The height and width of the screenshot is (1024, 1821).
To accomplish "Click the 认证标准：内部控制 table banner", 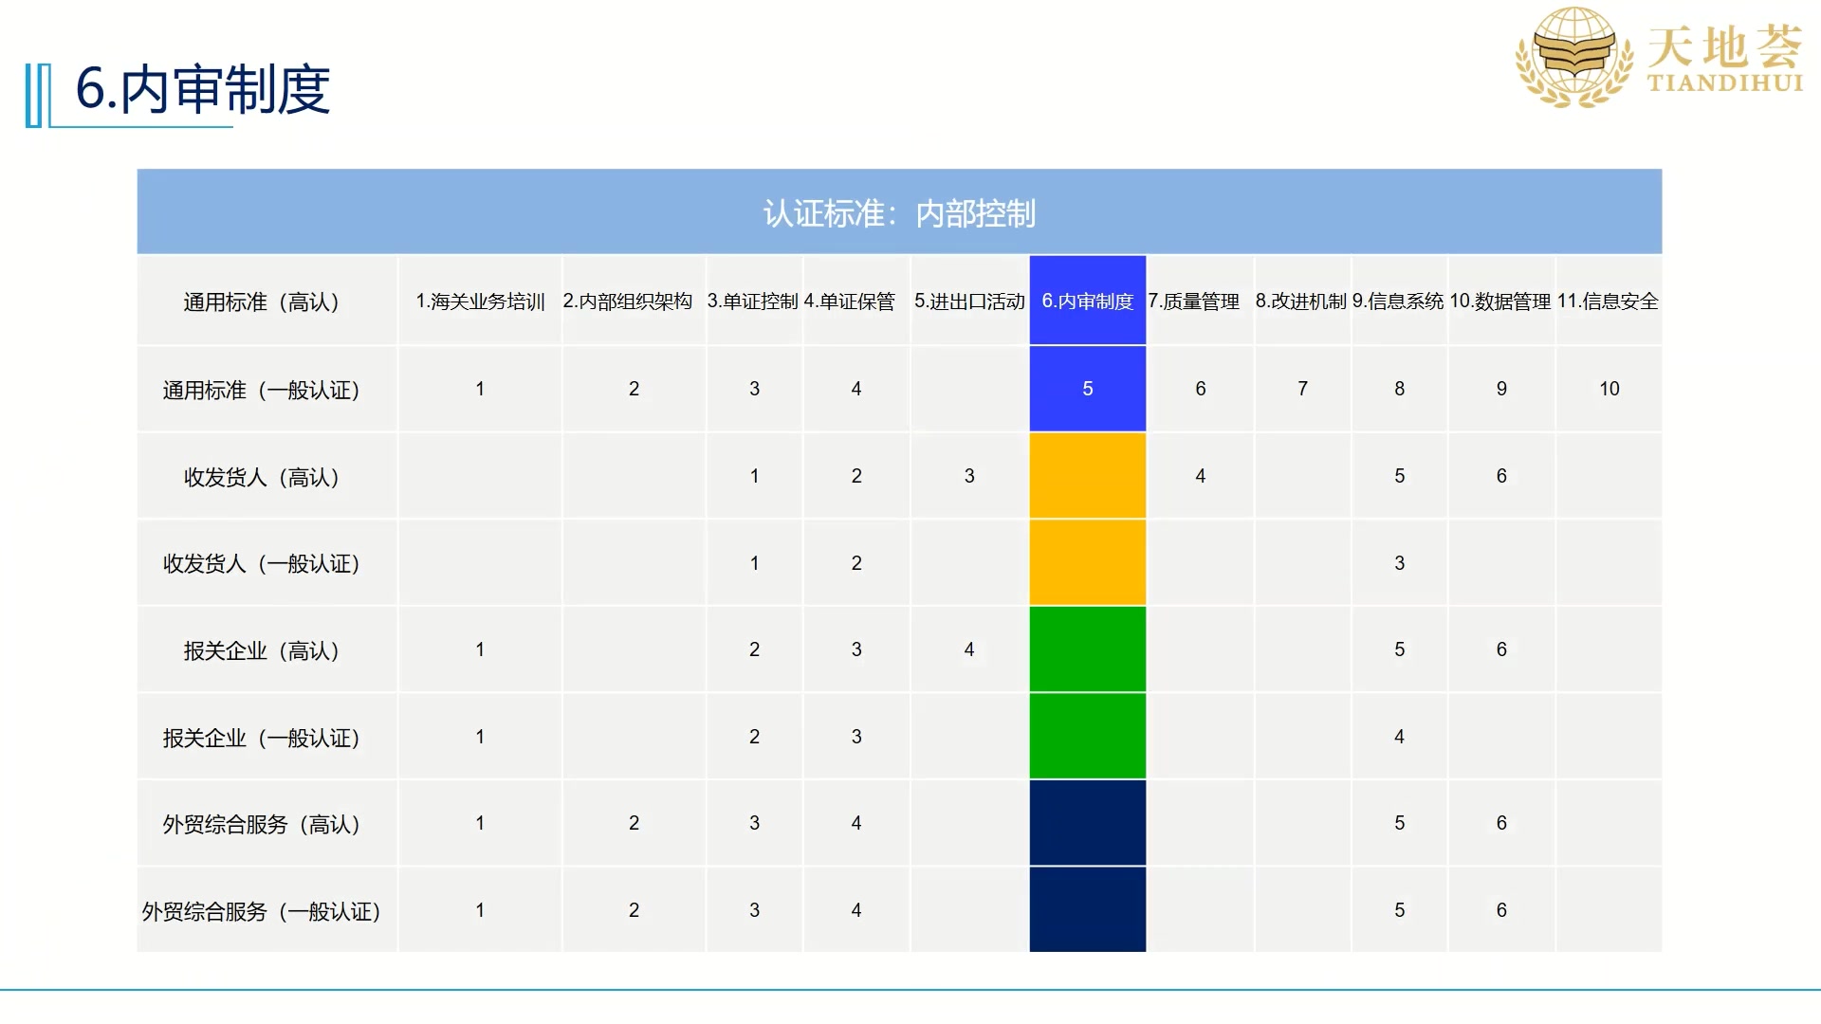I will (x=899, y=213).
